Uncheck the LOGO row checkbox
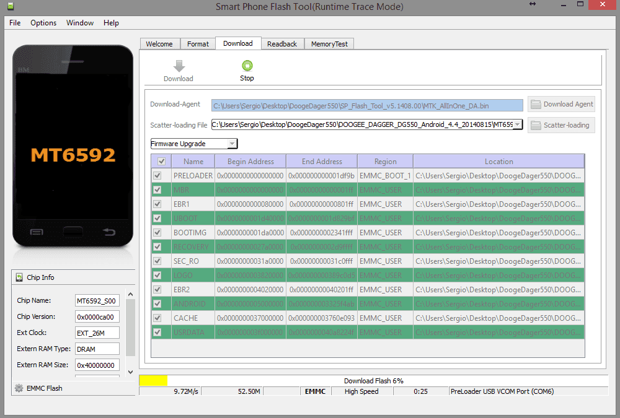Viewport: 620px width, 418px height. click(x=157, y=275)
